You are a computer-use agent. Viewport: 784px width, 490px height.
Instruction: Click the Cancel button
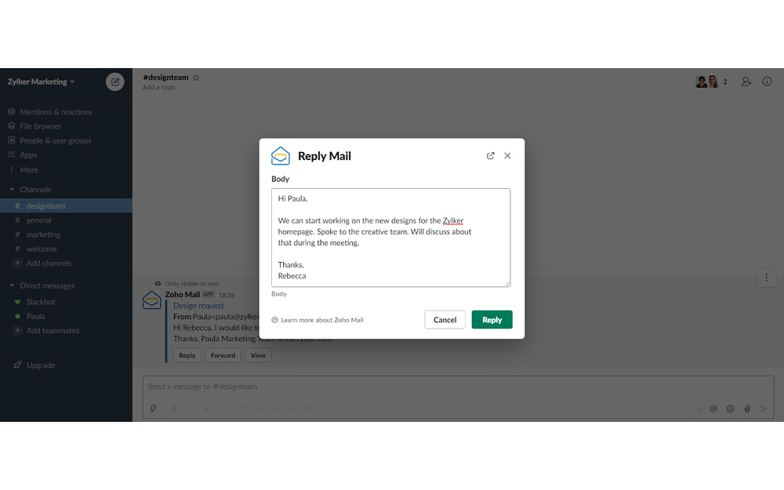click(x=445, y=320)
